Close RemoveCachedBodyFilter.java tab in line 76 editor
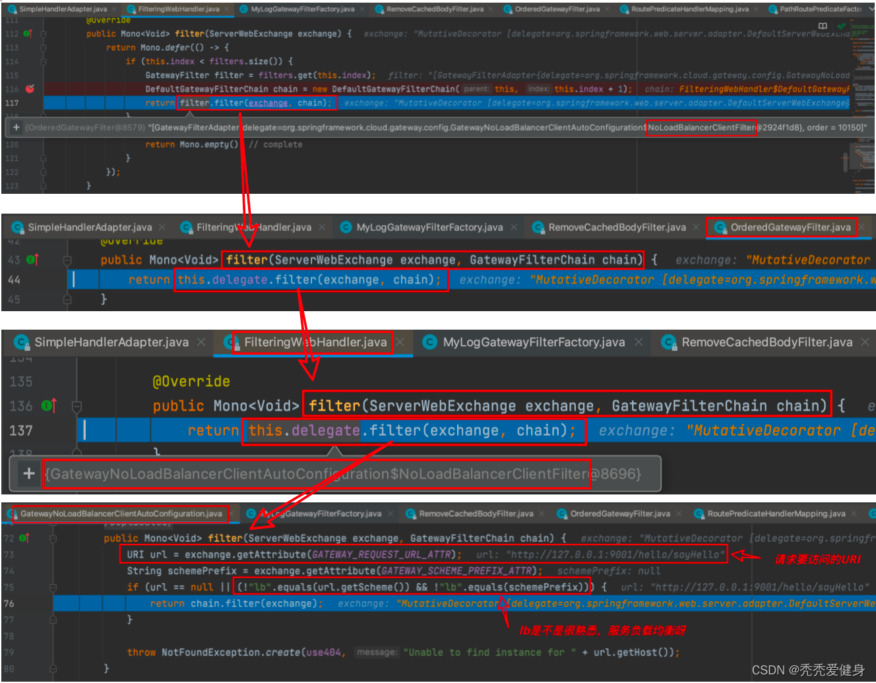This screenshot has width=876, height=683. pyautogui.click(x=542, y=514)
